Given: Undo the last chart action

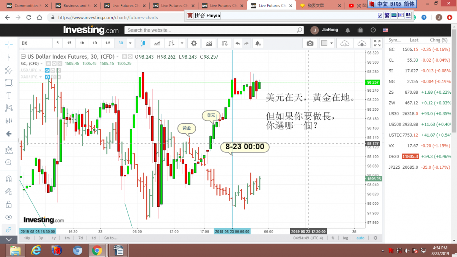Looking at the screenshot, I should coord(238,43).
